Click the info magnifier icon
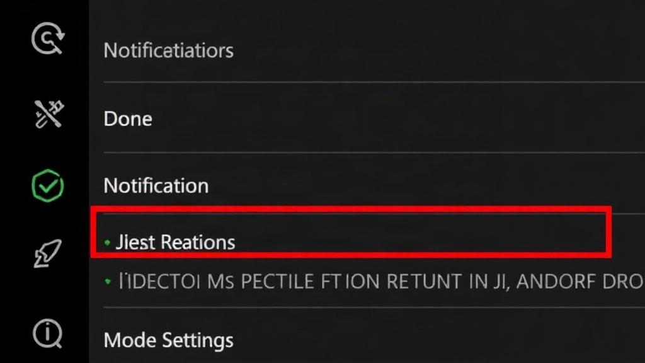This screenshot has height=363, width=645. click(x=47, y=333)
